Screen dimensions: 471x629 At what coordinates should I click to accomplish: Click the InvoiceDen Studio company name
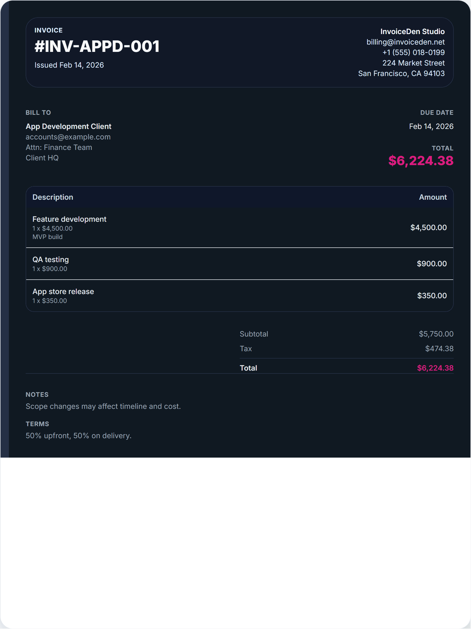click(x=412, y=31)
